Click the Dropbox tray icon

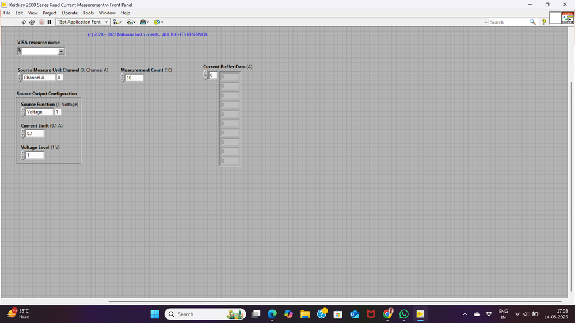click(489, 314)
